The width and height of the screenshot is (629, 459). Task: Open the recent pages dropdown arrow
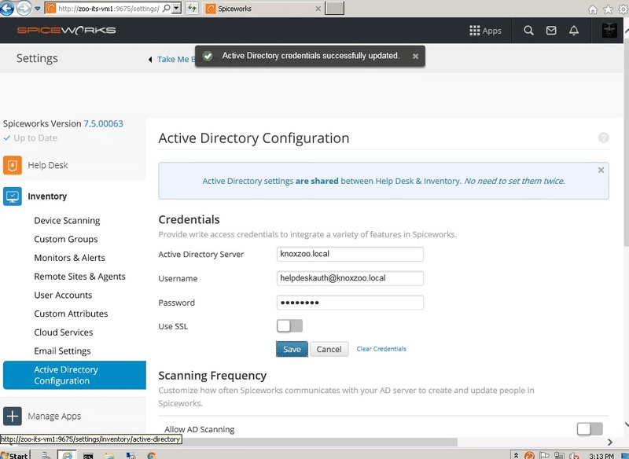pos(37,9)
